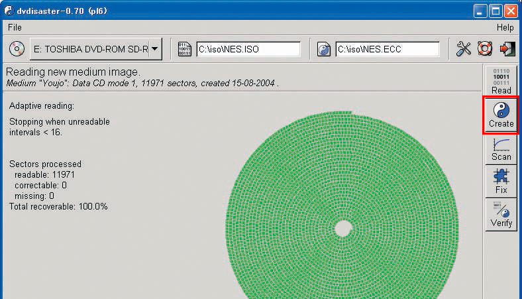Minimize the dvdisaster window
This screenshot has width=522, height=299.
tap(480, 11)
